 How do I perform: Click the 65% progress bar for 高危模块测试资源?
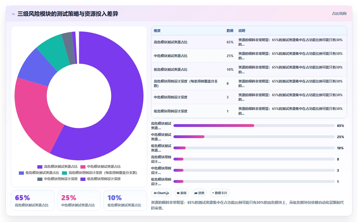coord(254,126)
